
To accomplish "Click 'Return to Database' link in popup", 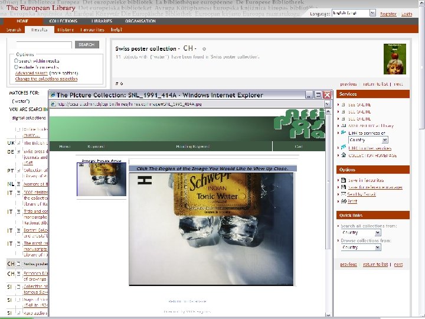I will tap(187, 301).
